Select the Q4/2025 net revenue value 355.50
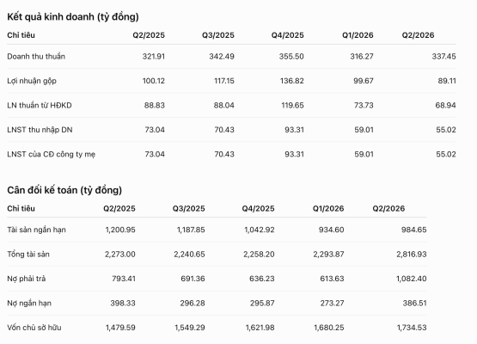Screen dimensions: 477x344 pos(291,57)
